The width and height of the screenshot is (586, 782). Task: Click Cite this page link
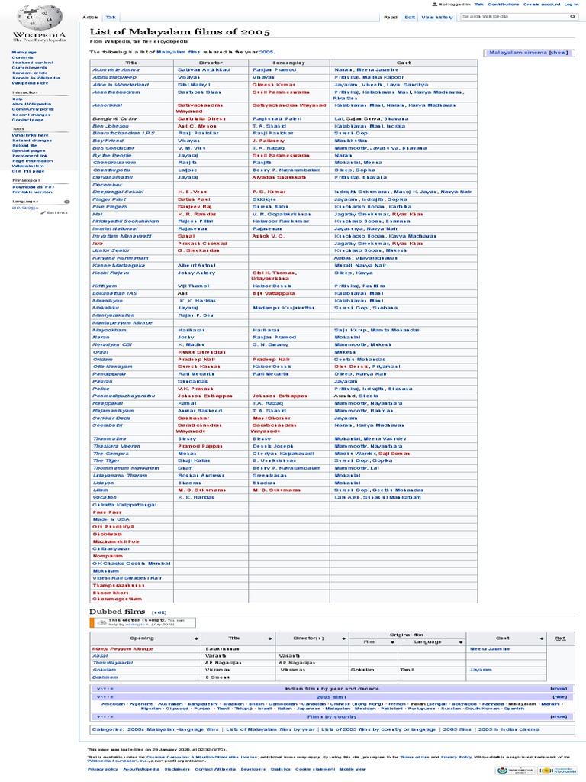[28, 171]
